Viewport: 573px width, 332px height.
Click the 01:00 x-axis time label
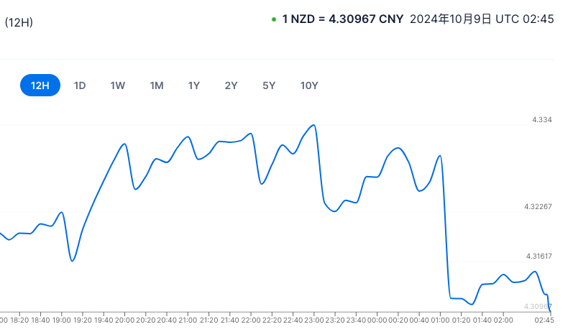[x=440, y=319]
